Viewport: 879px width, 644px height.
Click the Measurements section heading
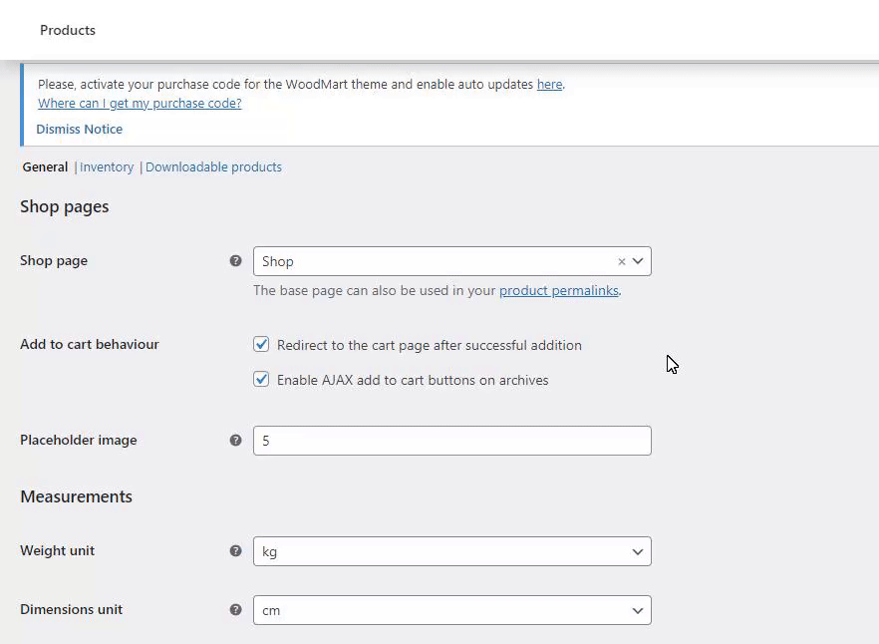pyautogui.click(x=76, y=496)
